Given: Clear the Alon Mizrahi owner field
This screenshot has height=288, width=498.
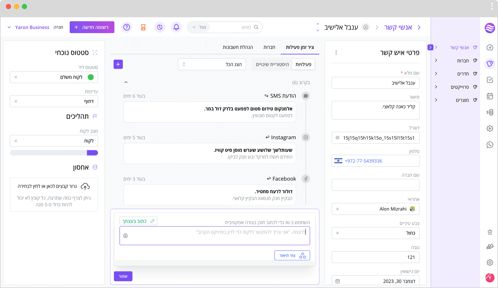Looking at the screenshot, I should [x=337, y=209].
